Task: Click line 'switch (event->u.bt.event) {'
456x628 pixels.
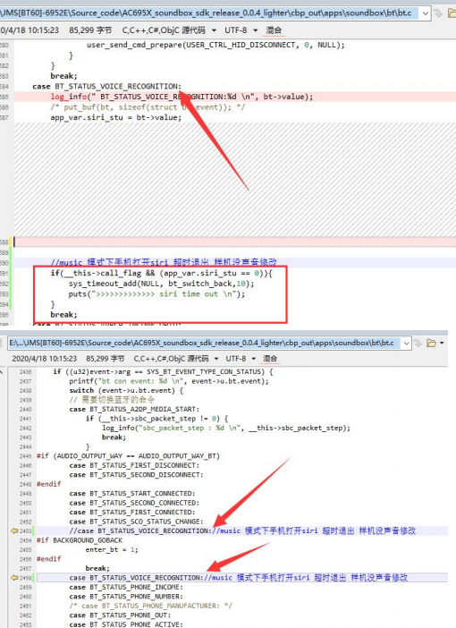Action: (126, 390)
